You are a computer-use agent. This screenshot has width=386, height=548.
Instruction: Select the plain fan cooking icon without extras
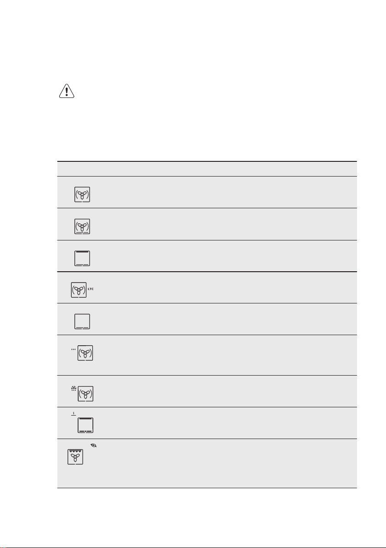[x=82, y=194]
